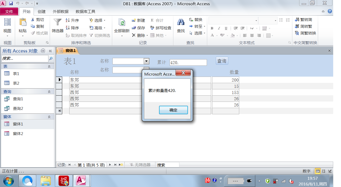
Task: Click the 拼写检查 spell check icon
Action: tap(153, 28)
